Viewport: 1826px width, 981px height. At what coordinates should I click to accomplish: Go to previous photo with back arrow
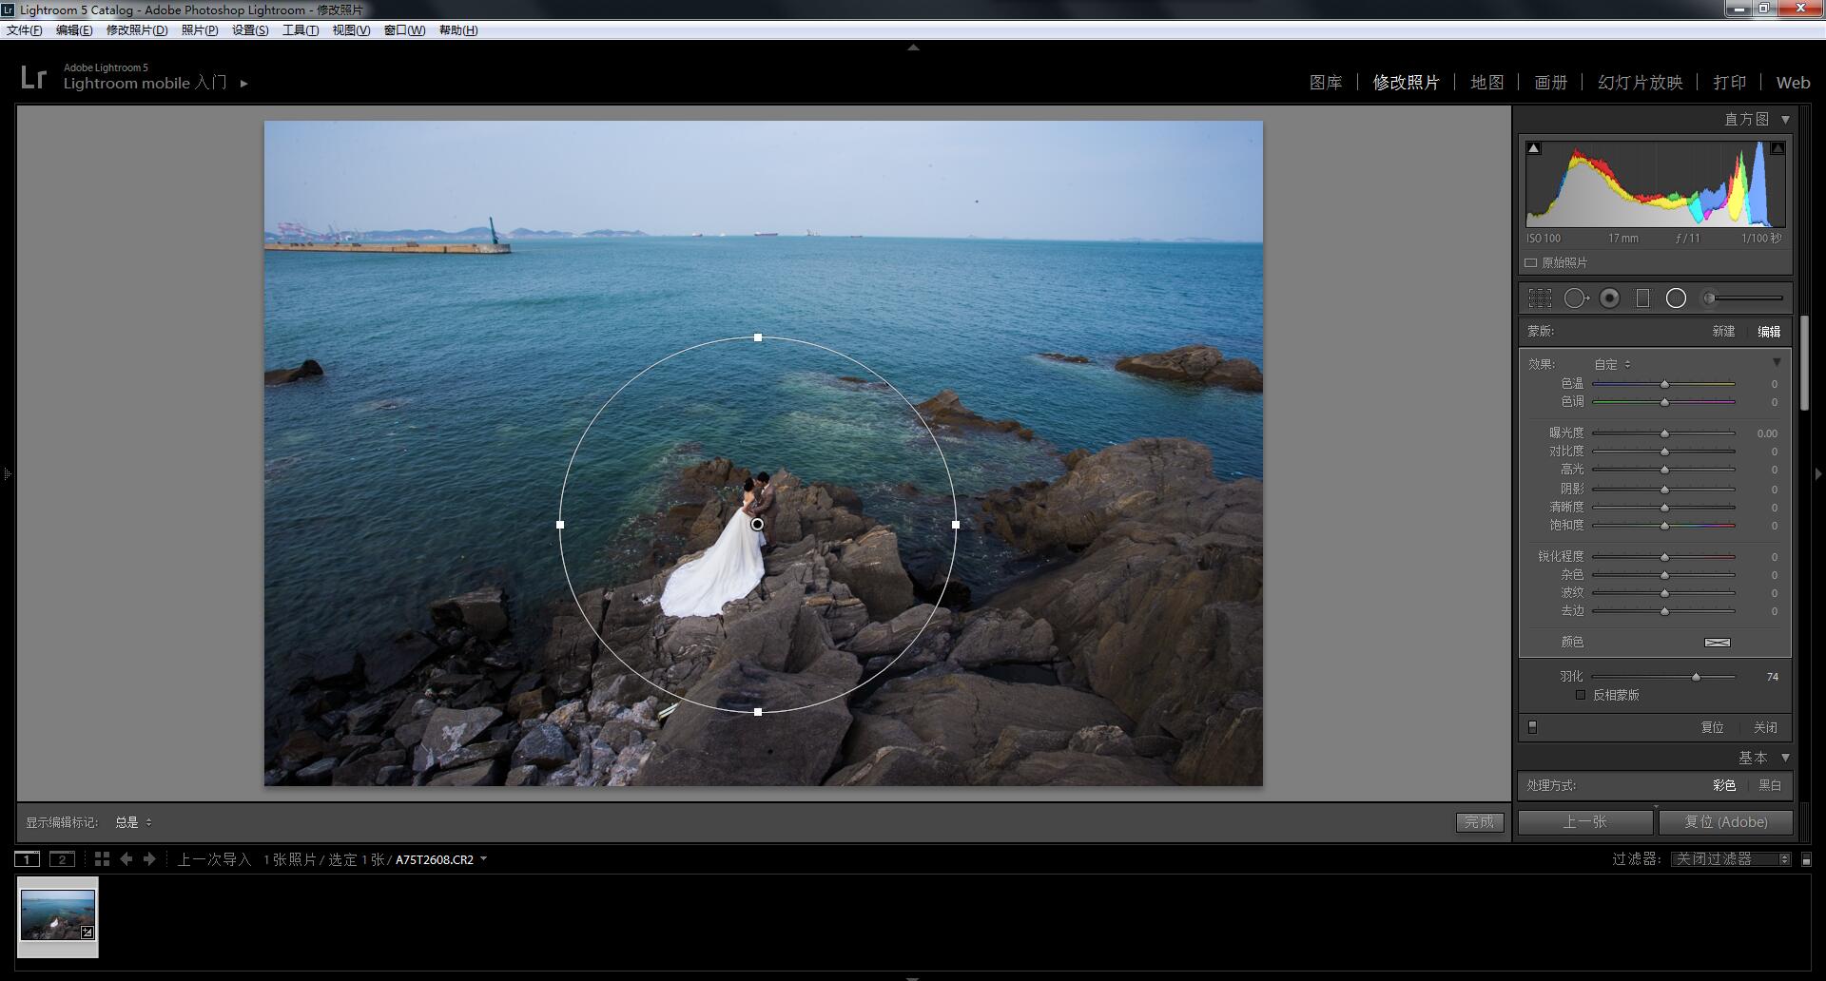(x=126, y=859)
